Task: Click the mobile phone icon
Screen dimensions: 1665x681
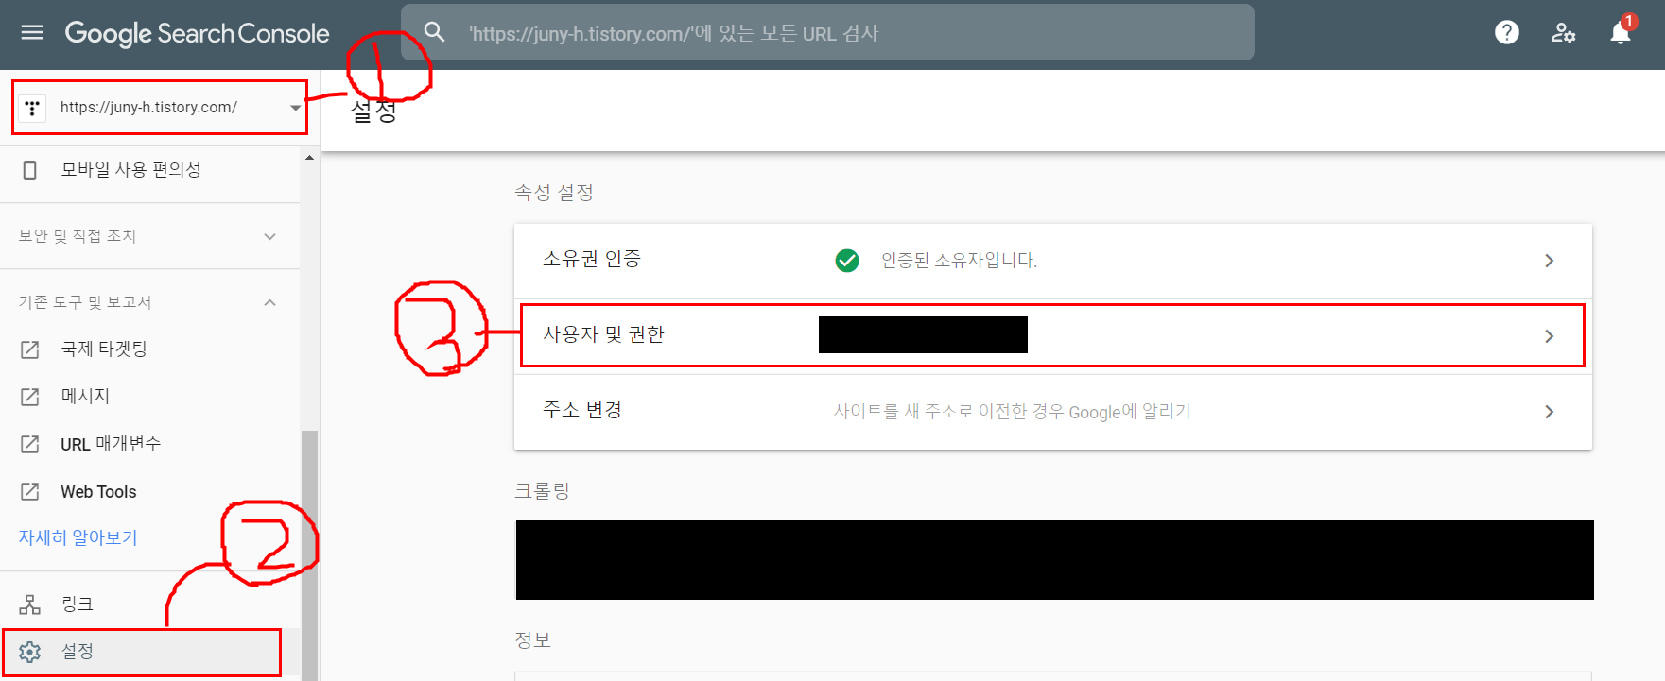Action: pyautogui.click(x=30, y=170)
